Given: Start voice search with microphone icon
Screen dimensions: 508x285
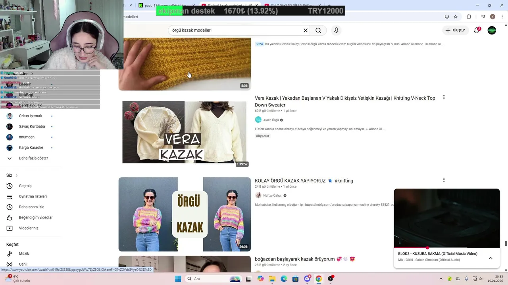Looking at the screenshot, I should 336,30.
